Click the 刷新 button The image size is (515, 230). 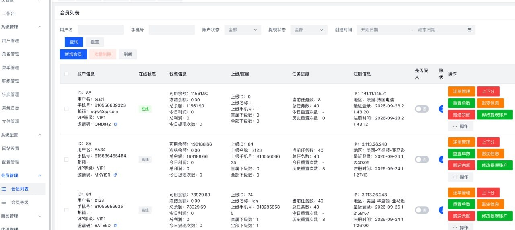click(x=128, y=54)
